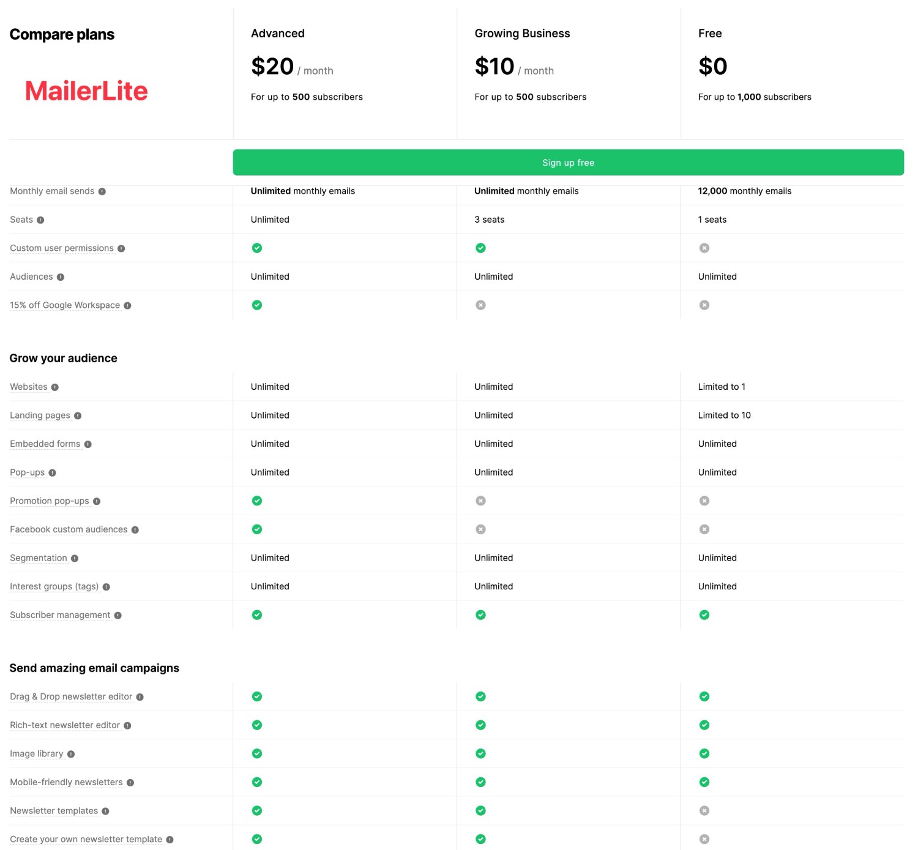Click the $20 / month price
This screenshot has height=850, width=918.
coord(292,67)
